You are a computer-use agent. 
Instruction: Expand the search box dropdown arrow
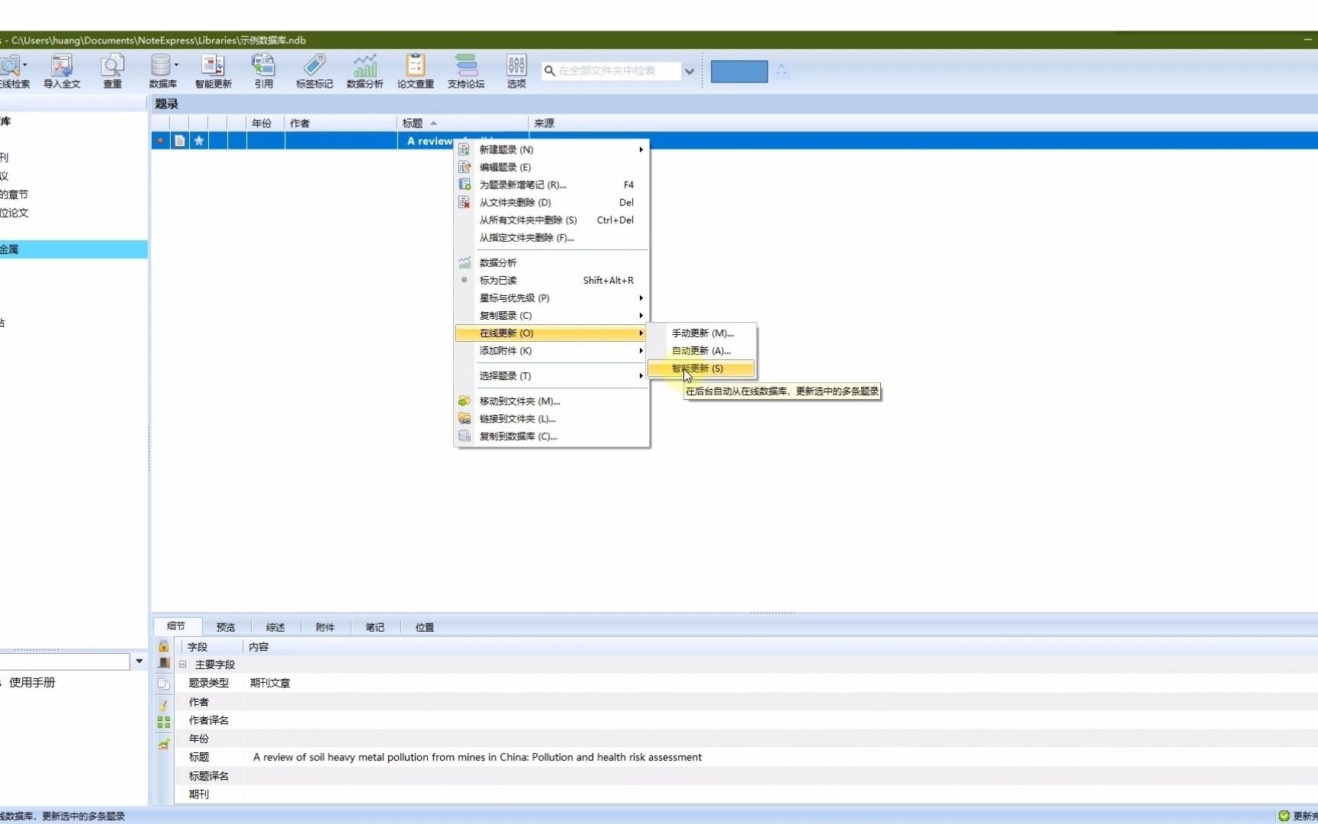pos(690,71)
